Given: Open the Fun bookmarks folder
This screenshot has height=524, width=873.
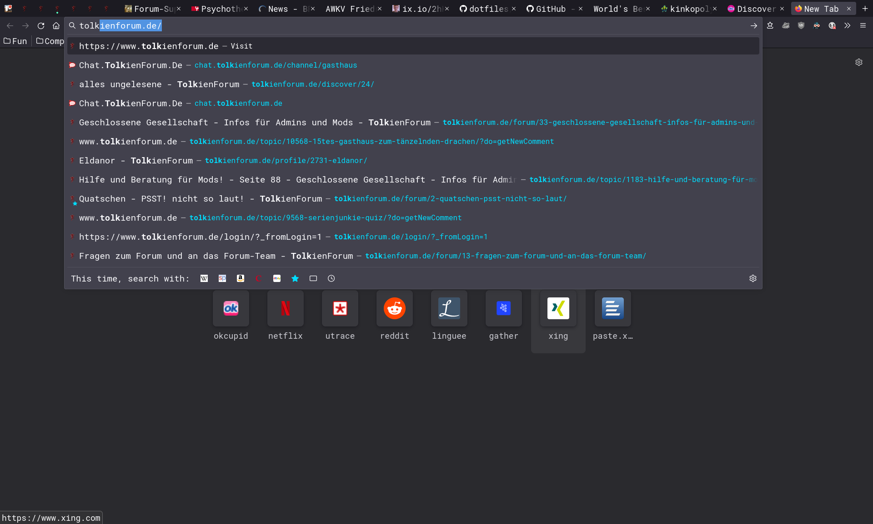Looking at the screenshot, I should [15, 41].
